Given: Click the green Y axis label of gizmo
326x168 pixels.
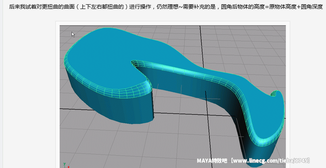Looking at the screenshot, I should coord(64,164).
